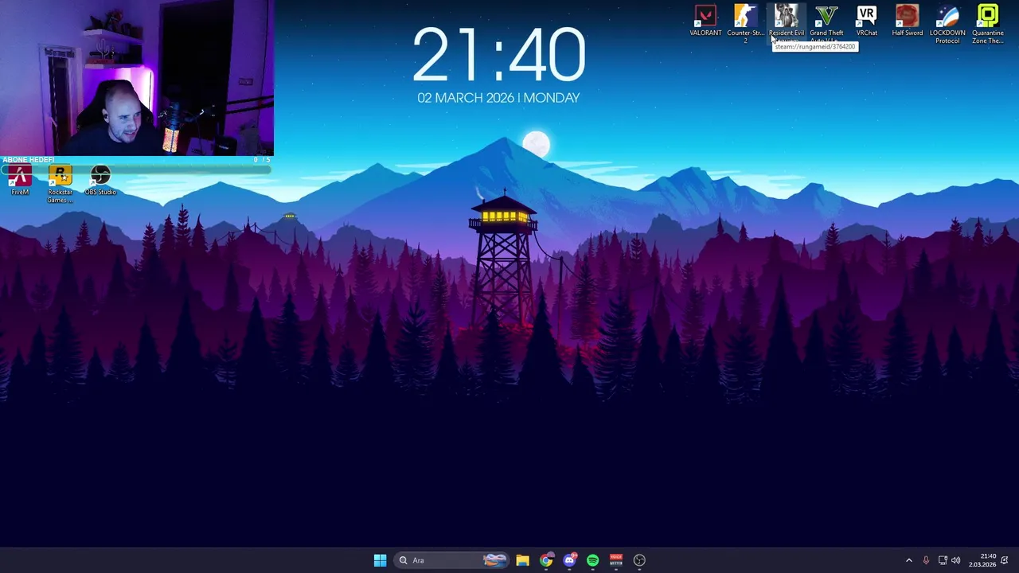Open the Windows Start menu
The width and height of the screenshot is (1019, 573).
(380, 560)
